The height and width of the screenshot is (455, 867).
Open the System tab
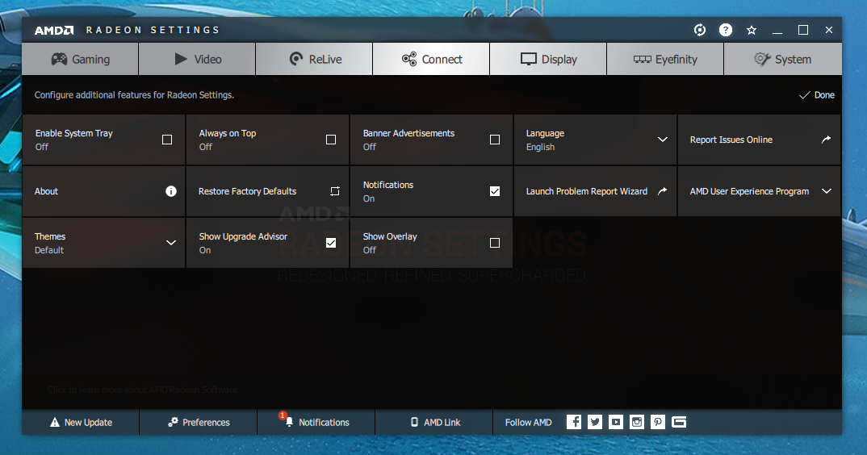pyautogui.click(x=783, y=59)
